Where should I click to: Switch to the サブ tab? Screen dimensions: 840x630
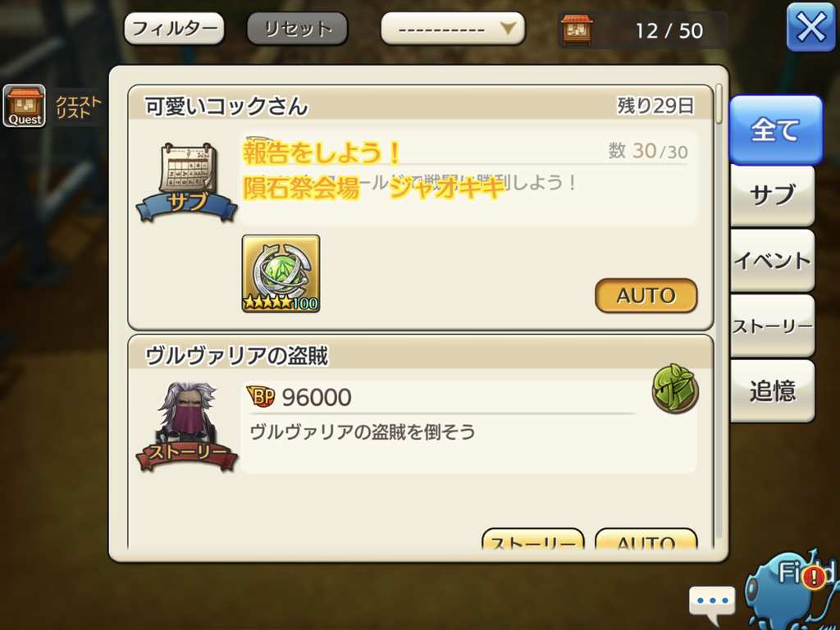(x=772, y=195)
